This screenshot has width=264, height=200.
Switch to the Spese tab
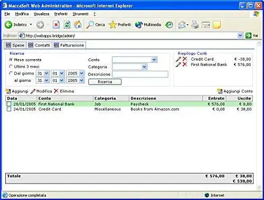pyautogui.click(x=15, y=45)
